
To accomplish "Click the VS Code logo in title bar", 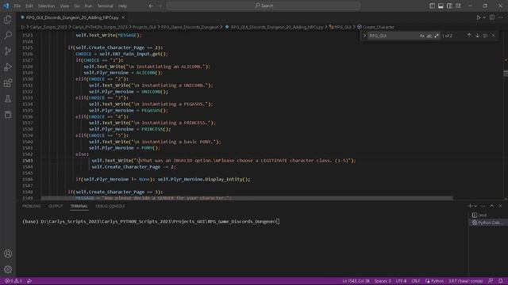I will tap(6, 6).
